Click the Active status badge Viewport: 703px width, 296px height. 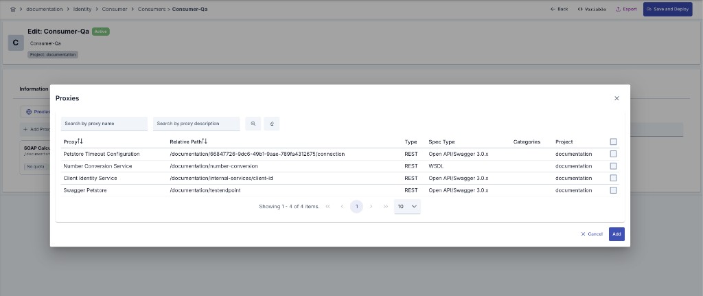[x=101, y=32]
